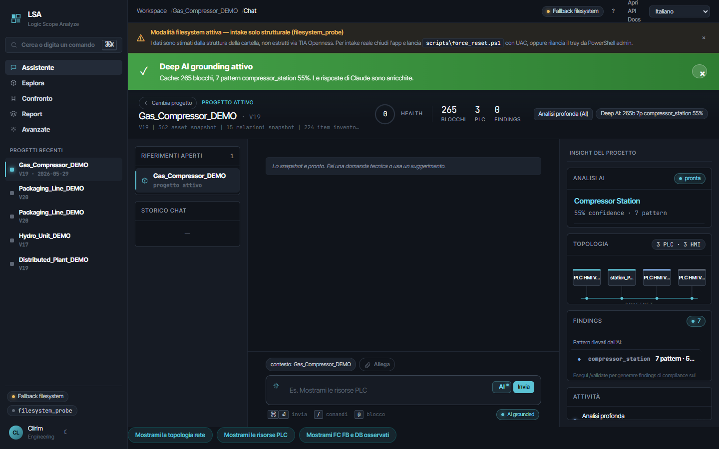Select recent project Gas_Compressor_DEMO
The image size is (719, 449).
point(63,169)
